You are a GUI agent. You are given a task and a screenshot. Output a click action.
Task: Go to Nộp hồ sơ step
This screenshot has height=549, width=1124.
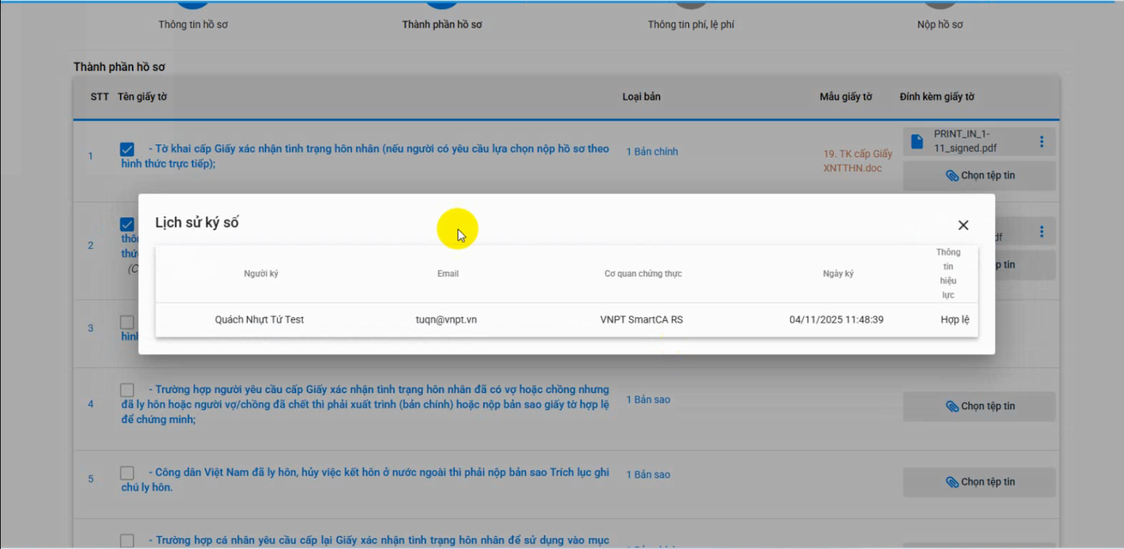click(940, 25)
